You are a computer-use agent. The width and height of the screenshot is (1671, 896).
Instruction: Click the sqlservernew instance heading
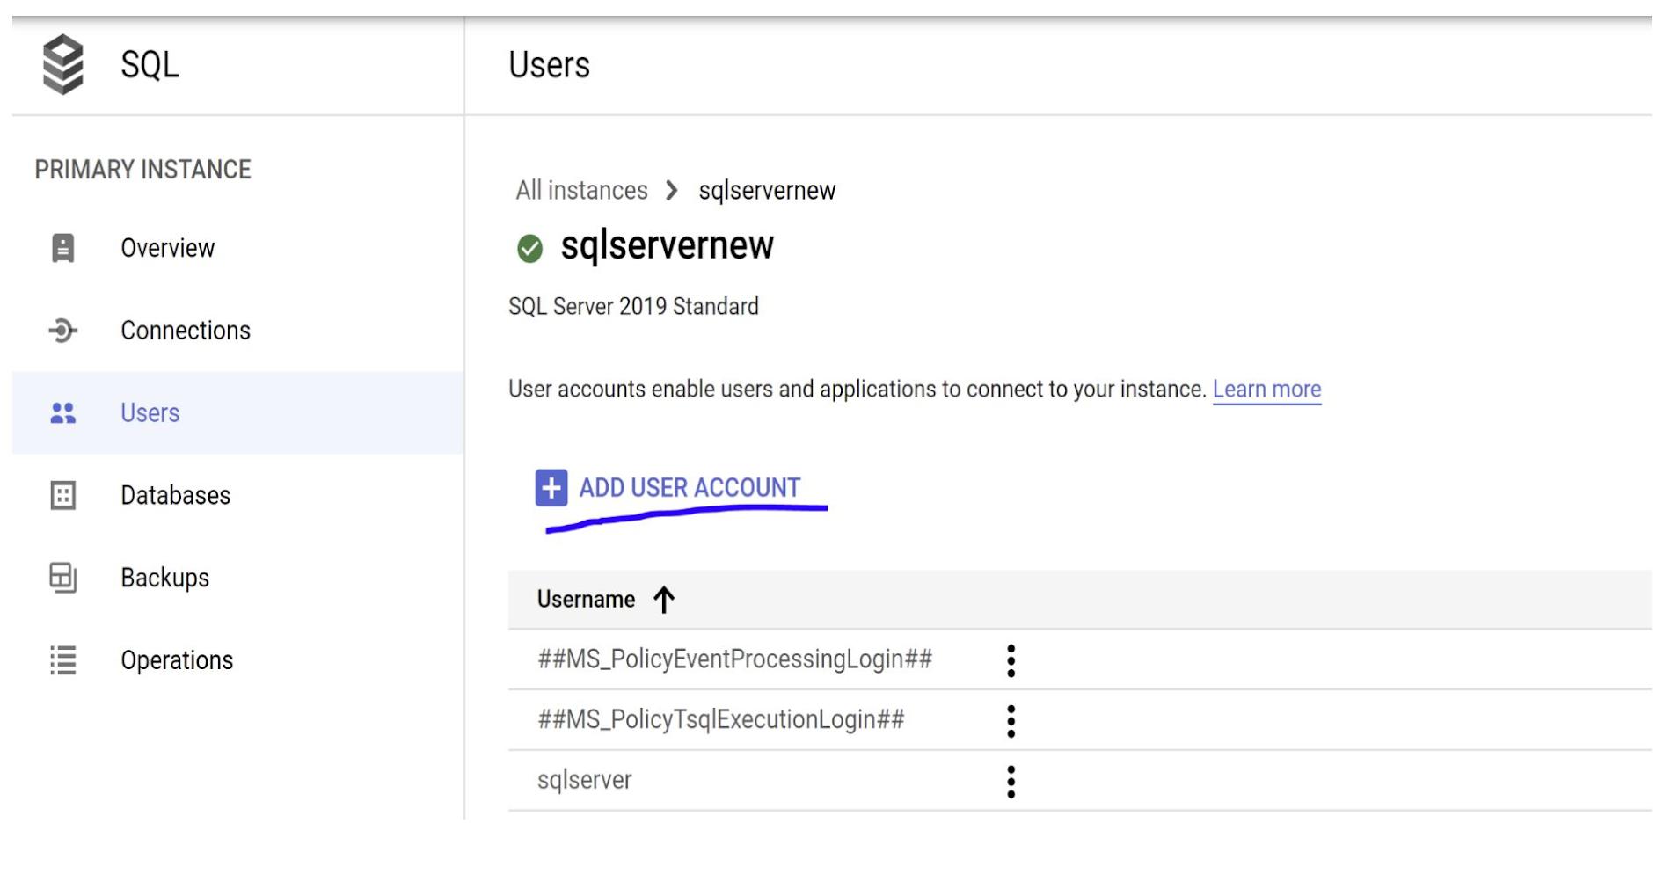pos(667,245)
